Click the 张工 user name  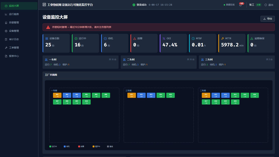251,5
